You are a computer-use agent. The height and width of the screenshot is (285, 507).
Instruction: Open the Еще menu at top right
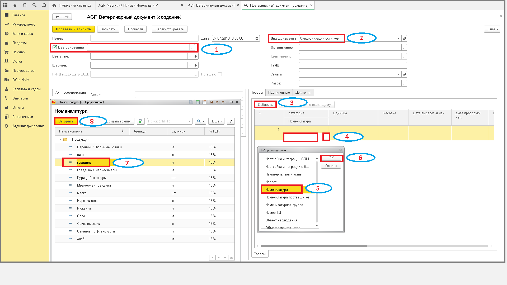point(492,29)
